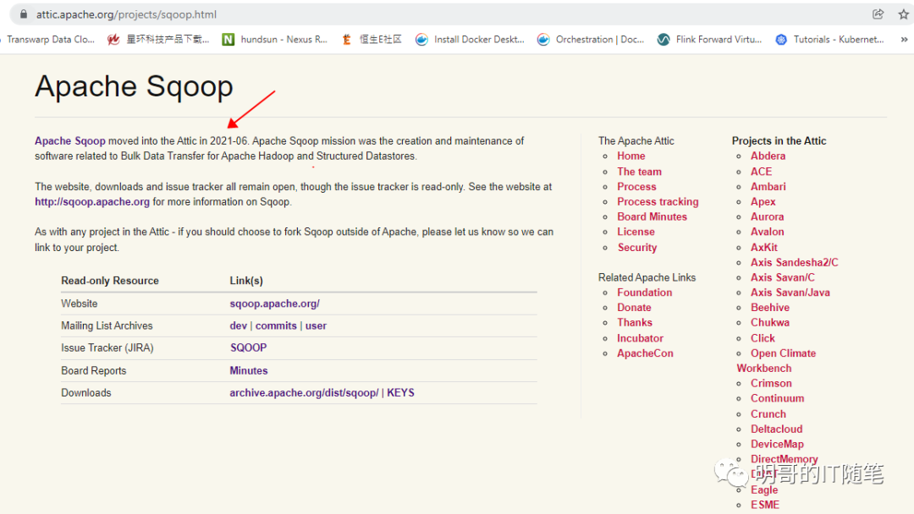Go to Apache Attic Home
914x514 pixels.
631,156
